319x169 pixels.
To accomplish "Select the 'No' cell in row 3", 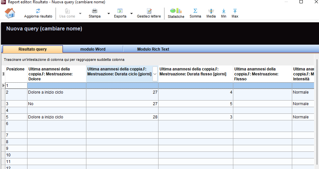I will pos(57,104).
